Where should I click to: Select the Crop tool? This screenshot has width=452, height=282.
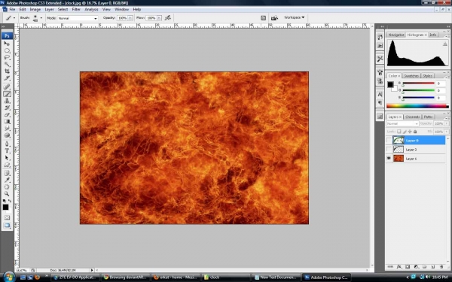pyautogui.click(x=7, y=71)
